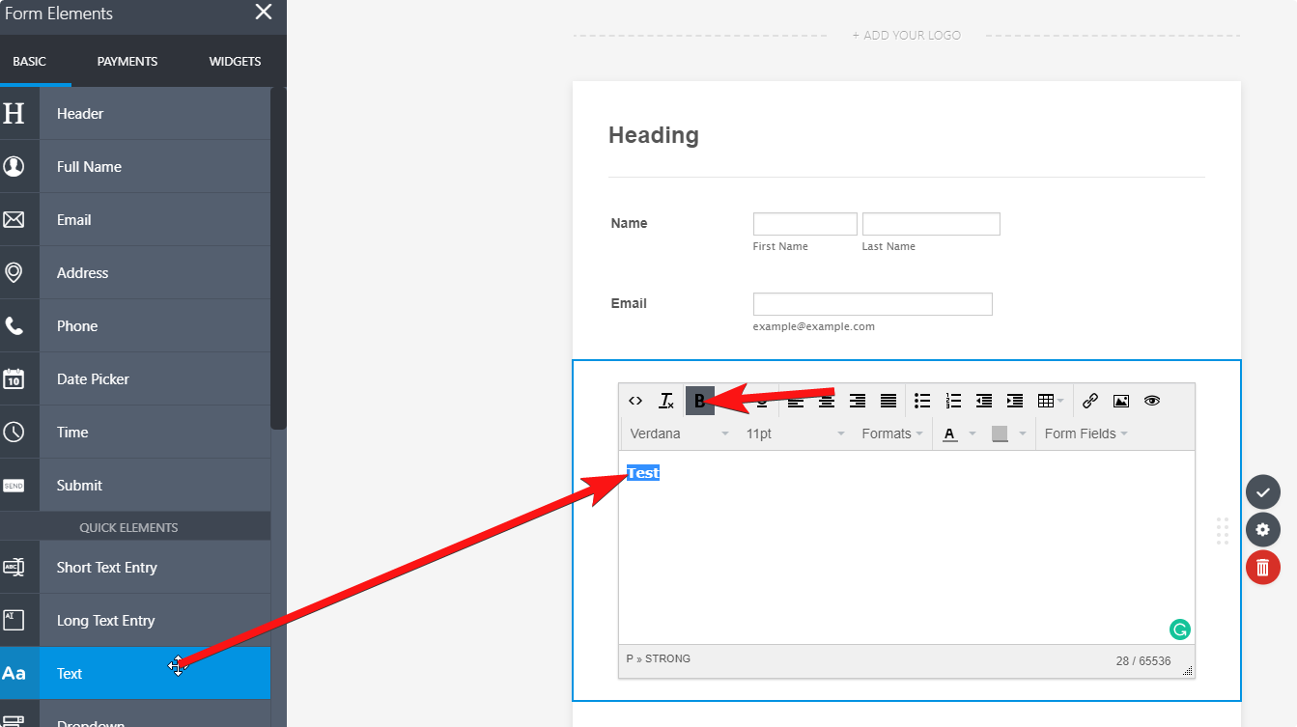This screenshot has height=727, width=1297.
Task: Insert a link with the chain icon
Action: point(1090,401)
